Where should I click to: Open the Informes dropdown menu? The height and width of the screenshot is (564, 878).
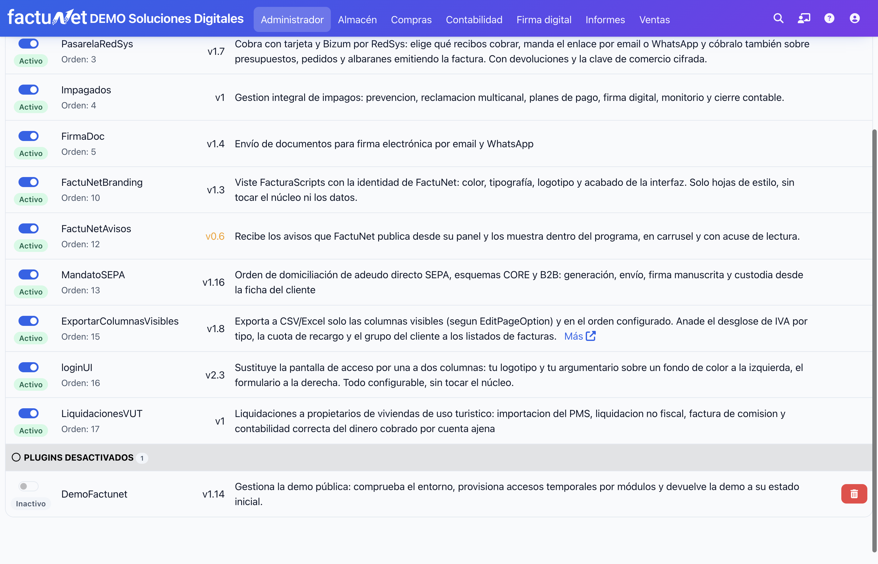tap(605, 19)
